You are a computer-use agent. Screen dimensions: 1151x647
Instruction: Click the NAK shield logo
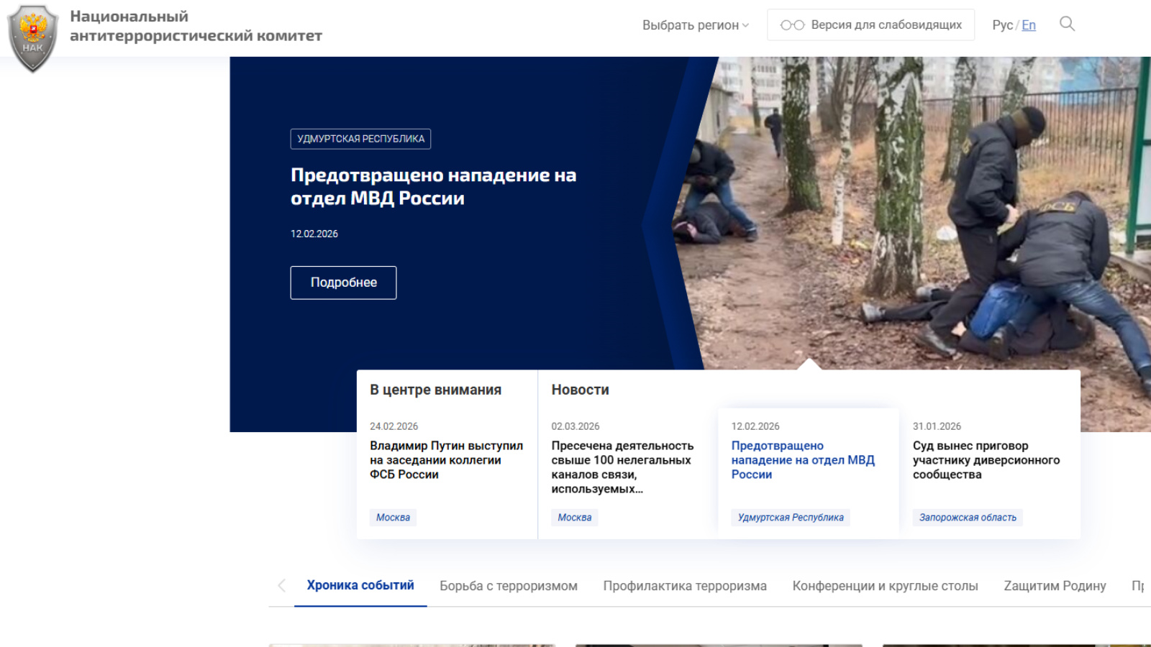[32, 37]
